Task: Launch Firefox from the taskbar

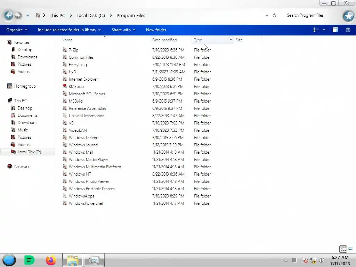Action: pos(51,260)
